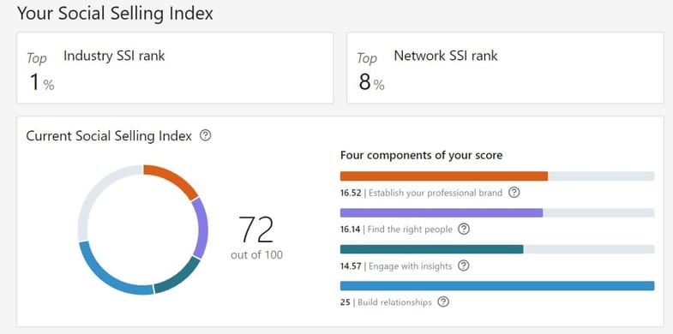Click help icon beside Current Social Selling Index

pyautogui.click(x=206, y=136)
